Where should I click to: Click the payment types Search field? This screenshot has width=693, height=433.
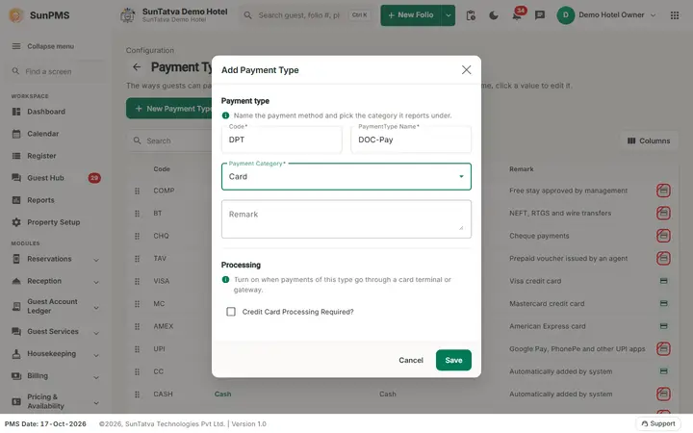[x=172, y=140]
